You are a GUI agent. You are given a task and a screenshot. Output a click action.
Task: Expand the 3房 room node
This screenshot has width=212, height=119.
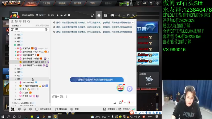15,38
